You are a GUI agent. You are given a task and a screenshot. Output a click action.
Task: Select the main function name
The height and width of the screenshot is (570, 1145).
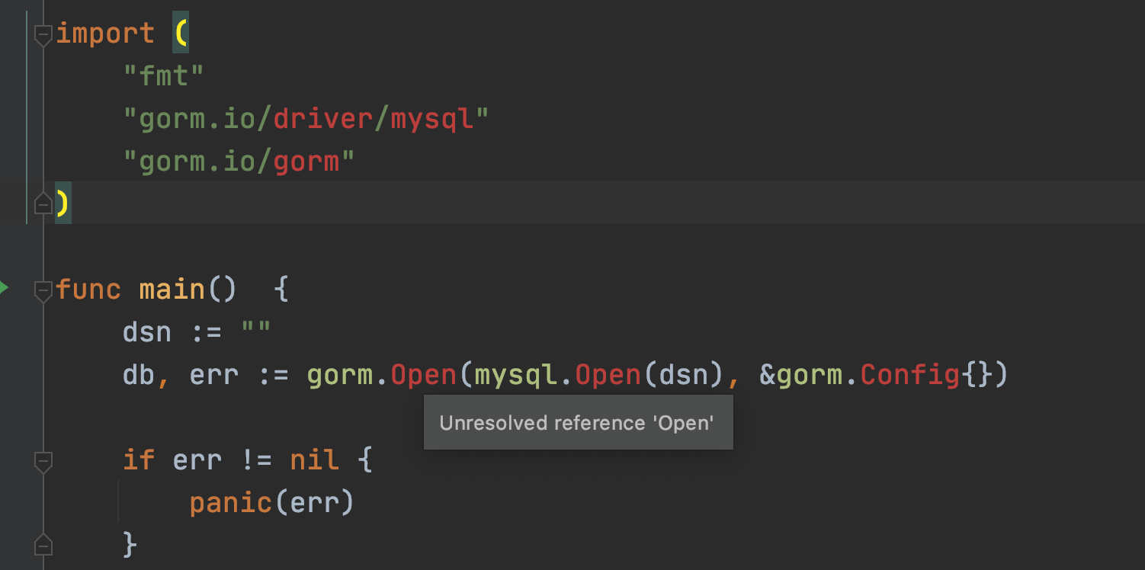point(172,290)
